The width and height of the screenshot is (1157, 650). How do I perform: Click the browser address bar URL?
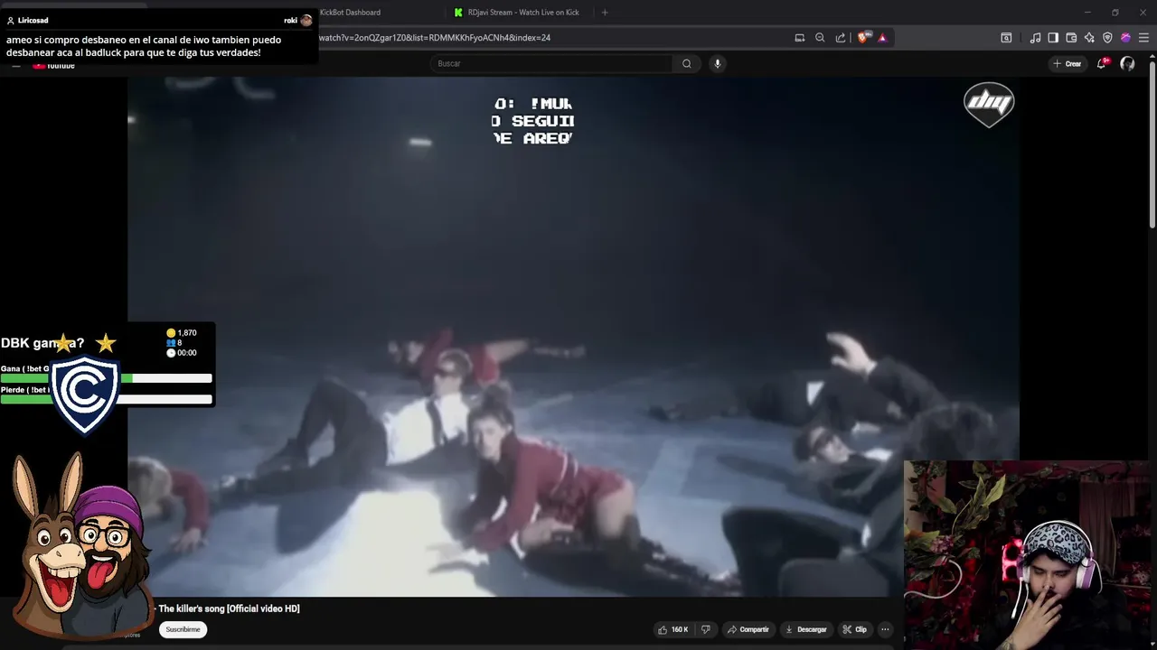(x=434, y=38)
